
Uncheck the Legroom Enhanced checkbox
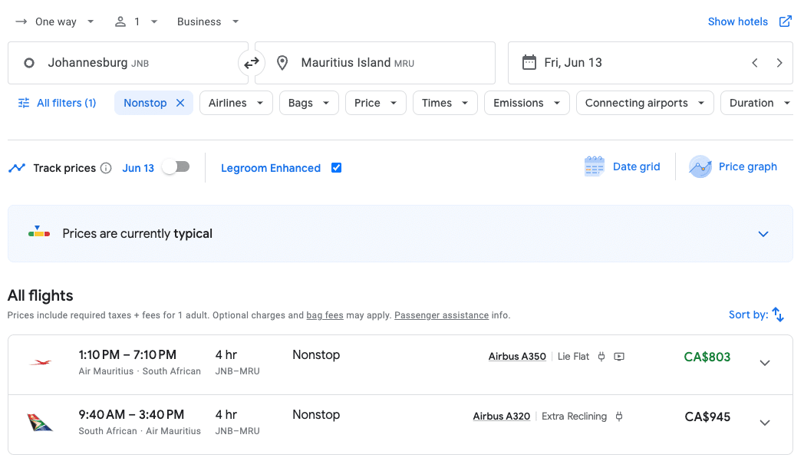tap(336, 167)
